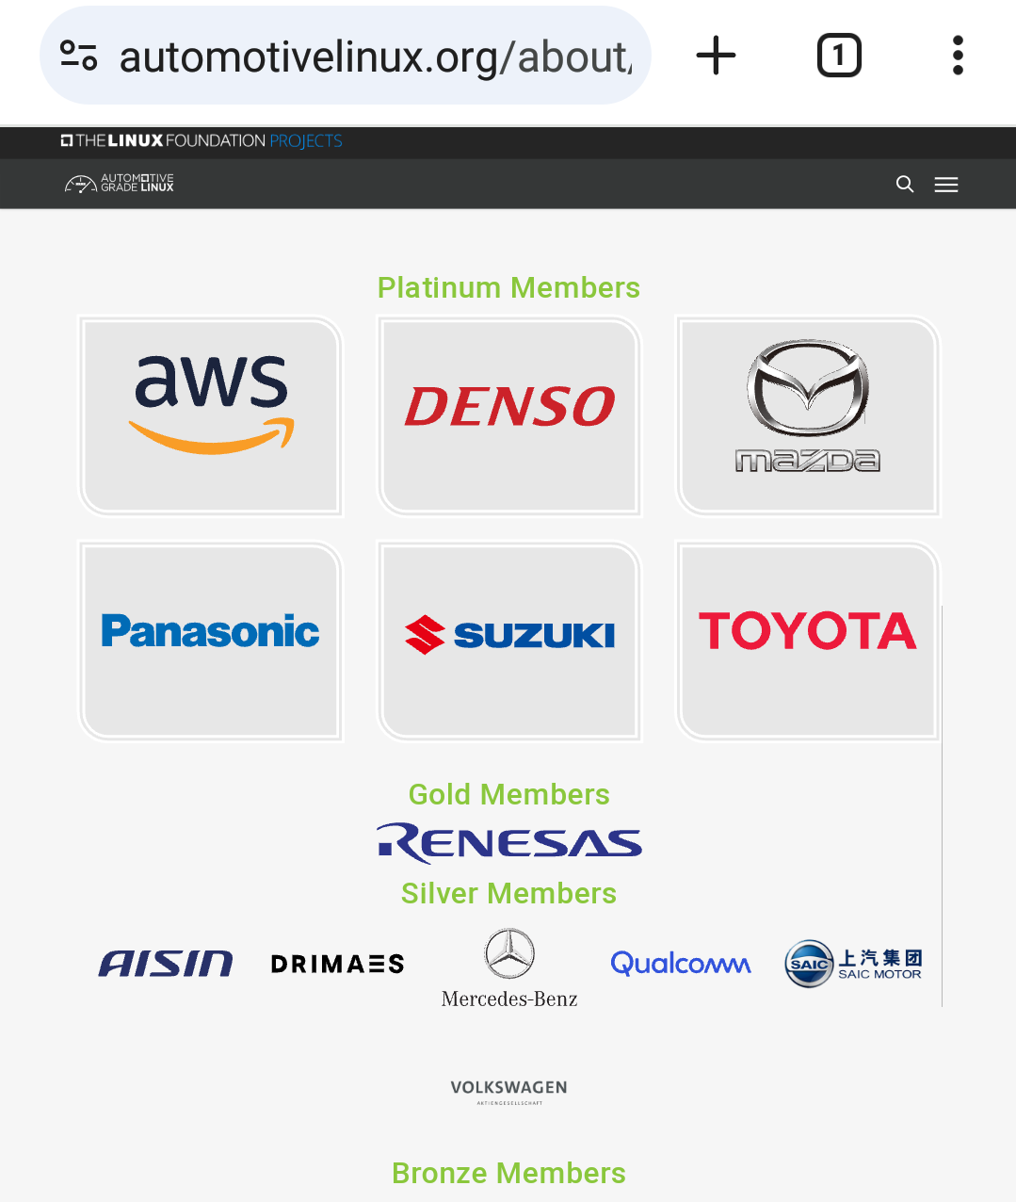Tap the Qualcomm logo
The image size is (1016, 1202).
681,964
